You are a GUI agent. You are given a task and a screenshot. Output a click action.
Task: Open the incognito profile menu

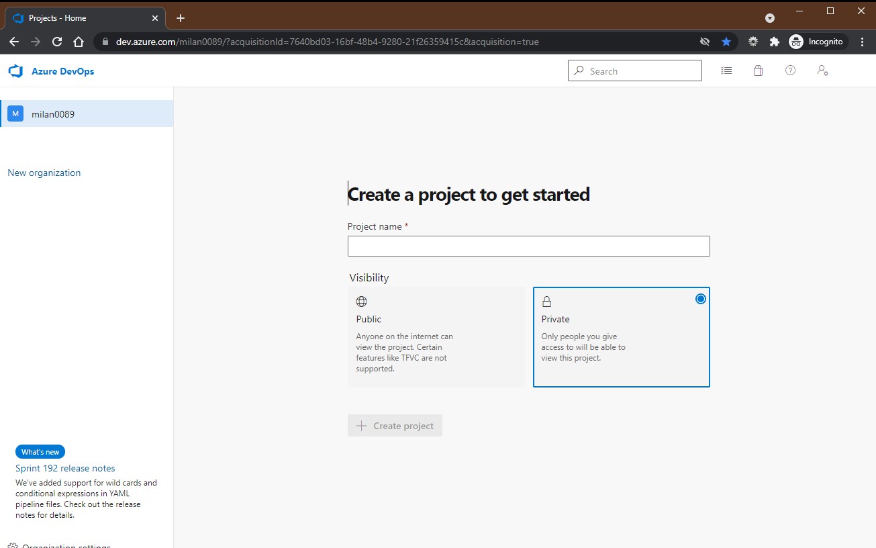coord(816,41)
